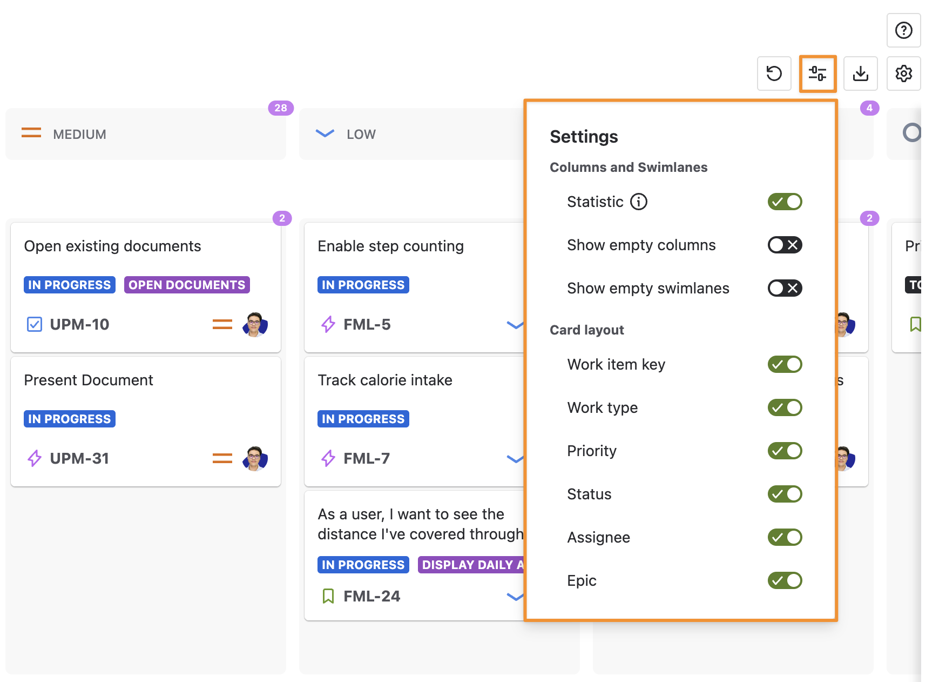Viewport: 946px width, 682px height.
Task: Open the gear configuration icon
Action: click(903, 73)
